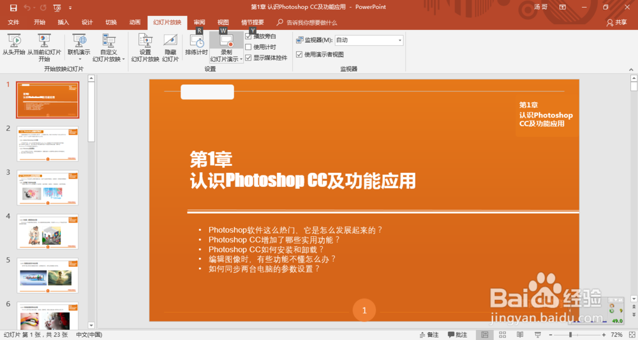Open the File (文件) tab
638x340 pixels.
click(x=13, y=22)
